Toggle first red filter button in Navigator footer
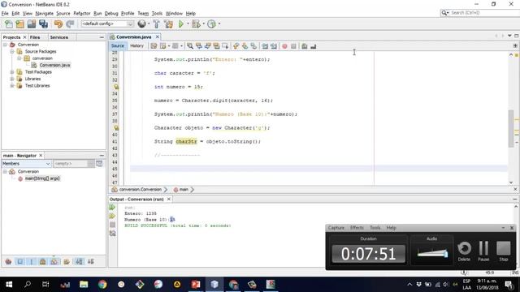 point(9,261)
